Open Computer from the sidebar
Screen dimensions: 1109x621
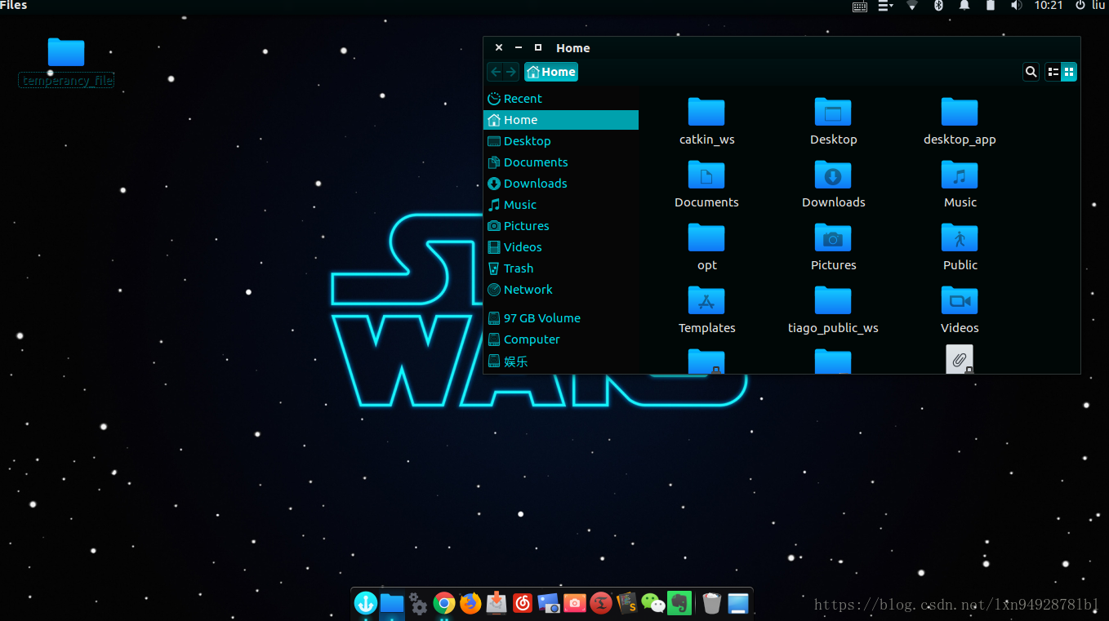coord(561,339)
